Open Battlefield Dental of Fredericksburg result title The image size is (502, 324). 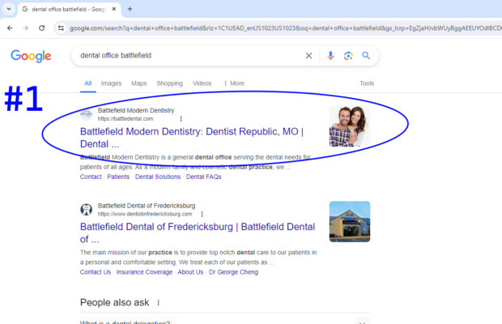coord(198,232)
